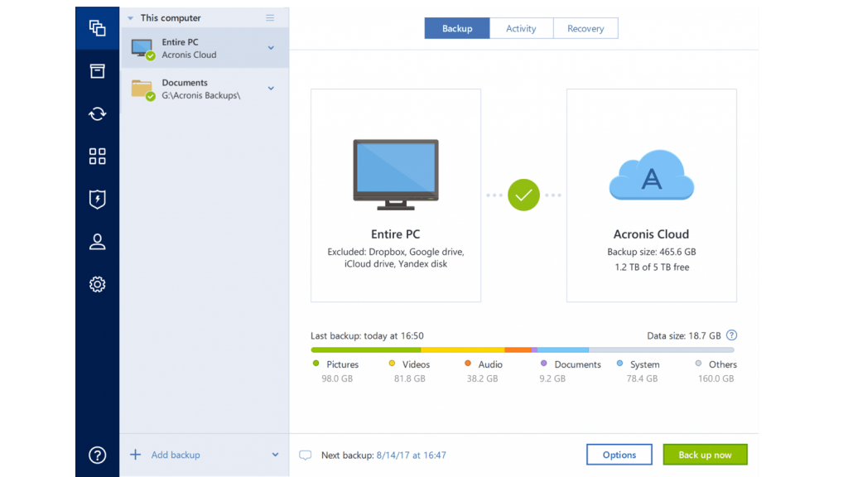Click the "81.8 GB" Videos value
Screen dimensions: 848x477
click(x=409, y=378)
